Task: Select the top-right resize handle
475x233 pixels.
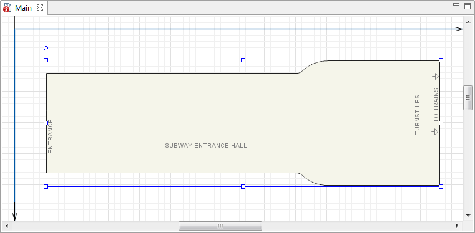Action: point(441,60)
